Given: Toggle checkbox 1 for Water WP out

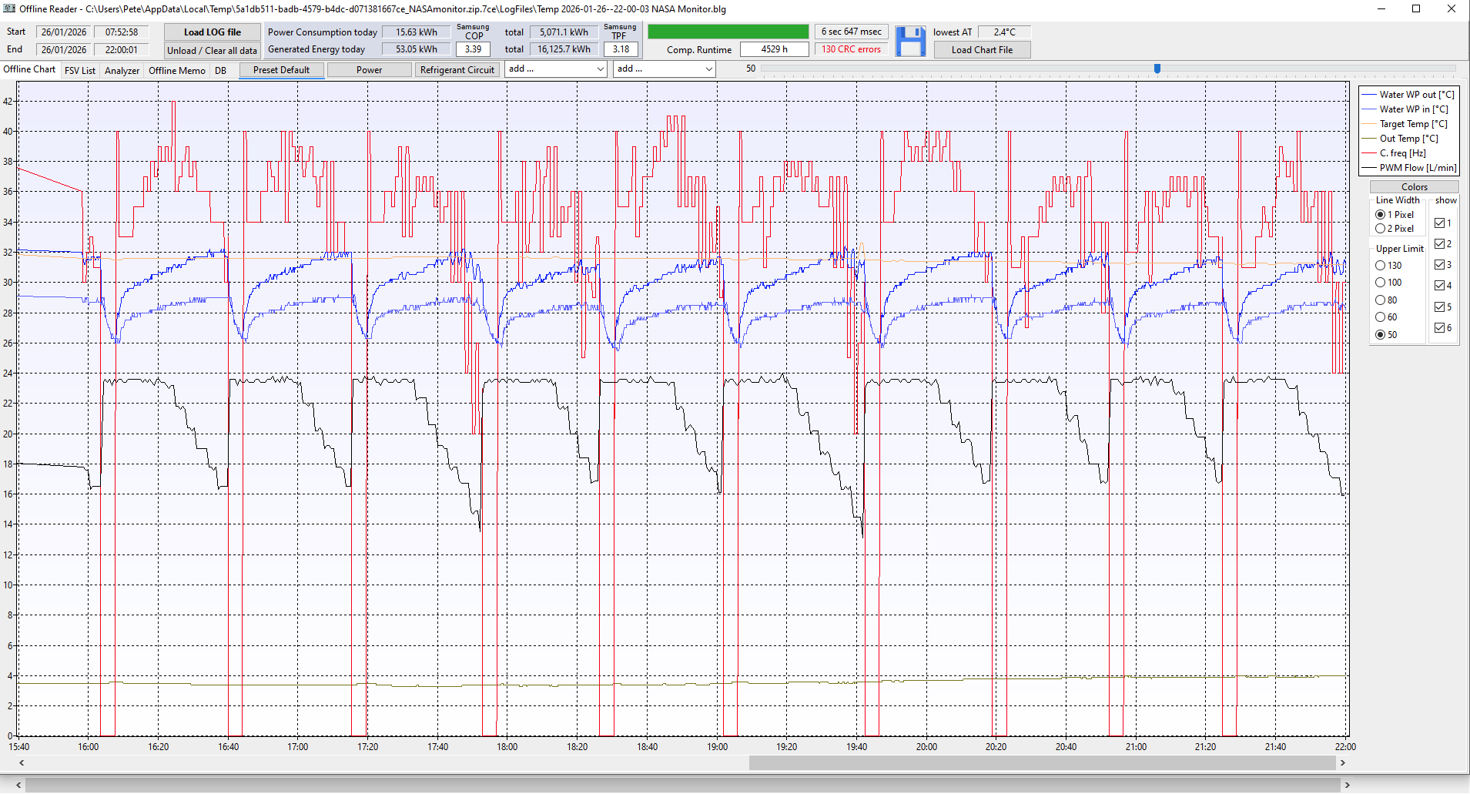Looking at the screenshot, I should coord(1440,223).
